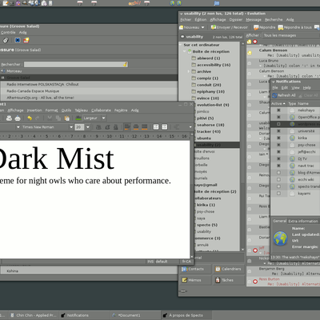Uncheck the navit trac watch checkbox
Viewport: 320px width, 320px height.
(278, 166)
